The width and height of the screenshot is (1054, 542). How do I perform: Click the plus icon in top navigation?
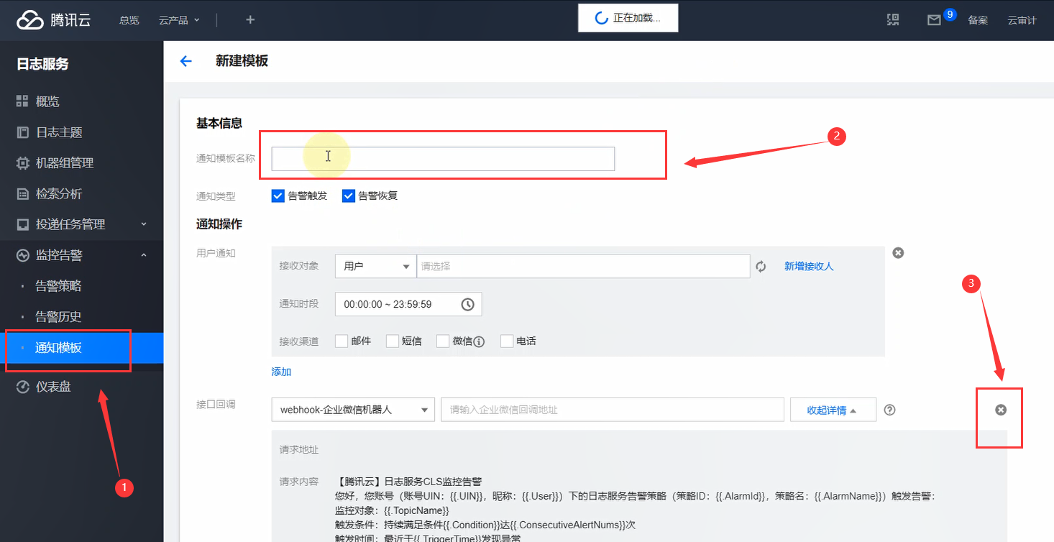pyautogui.click(x=250, y=20)
